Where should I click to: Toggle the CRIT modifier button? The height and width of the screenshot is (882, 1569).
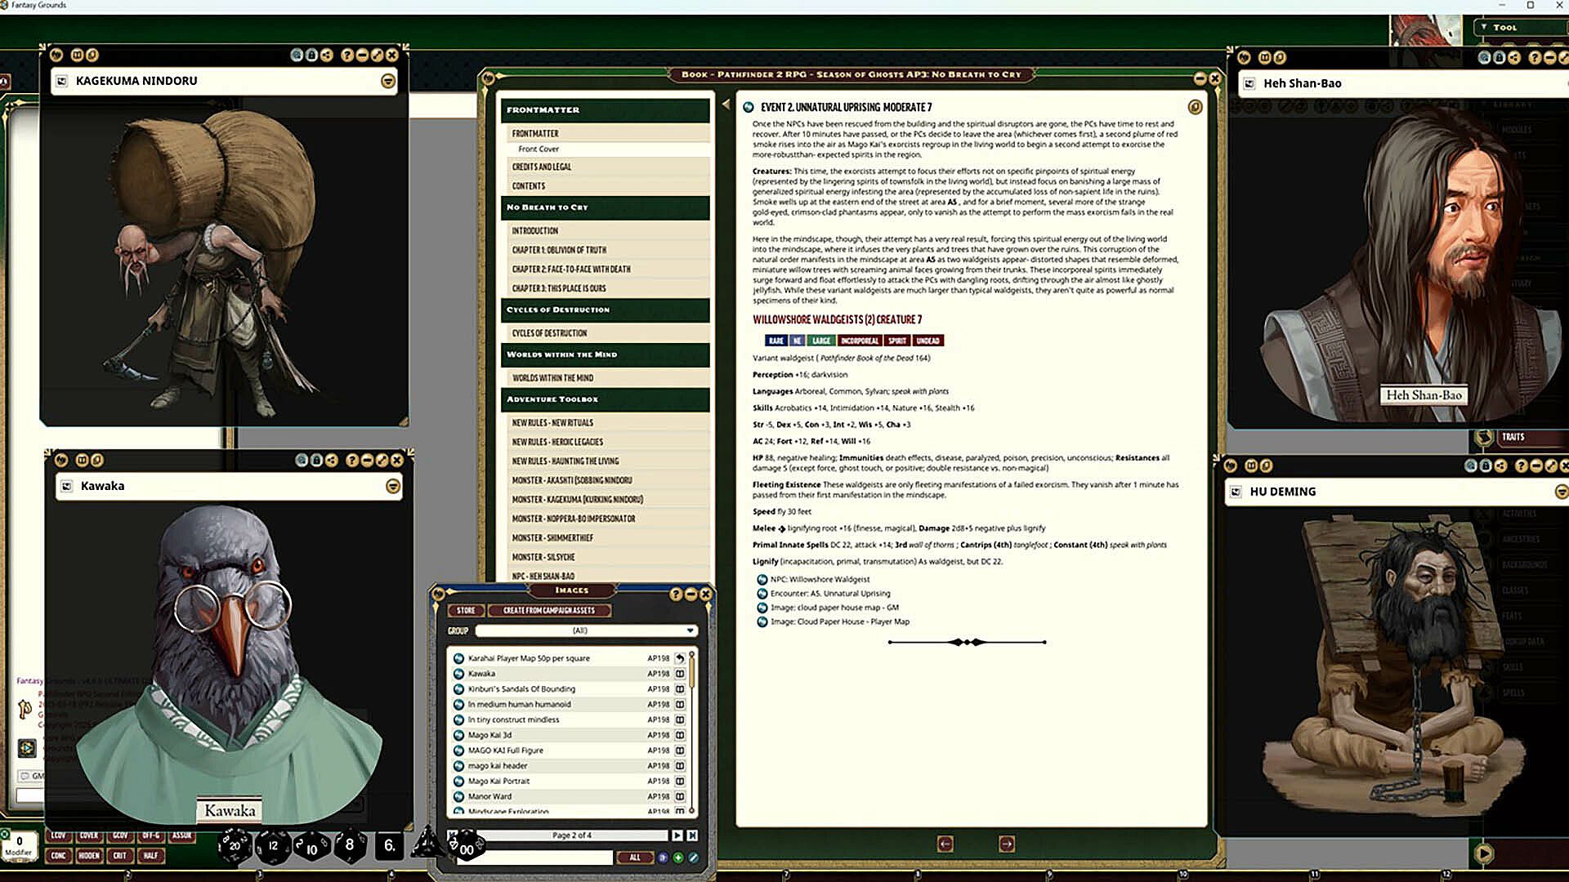119,856
